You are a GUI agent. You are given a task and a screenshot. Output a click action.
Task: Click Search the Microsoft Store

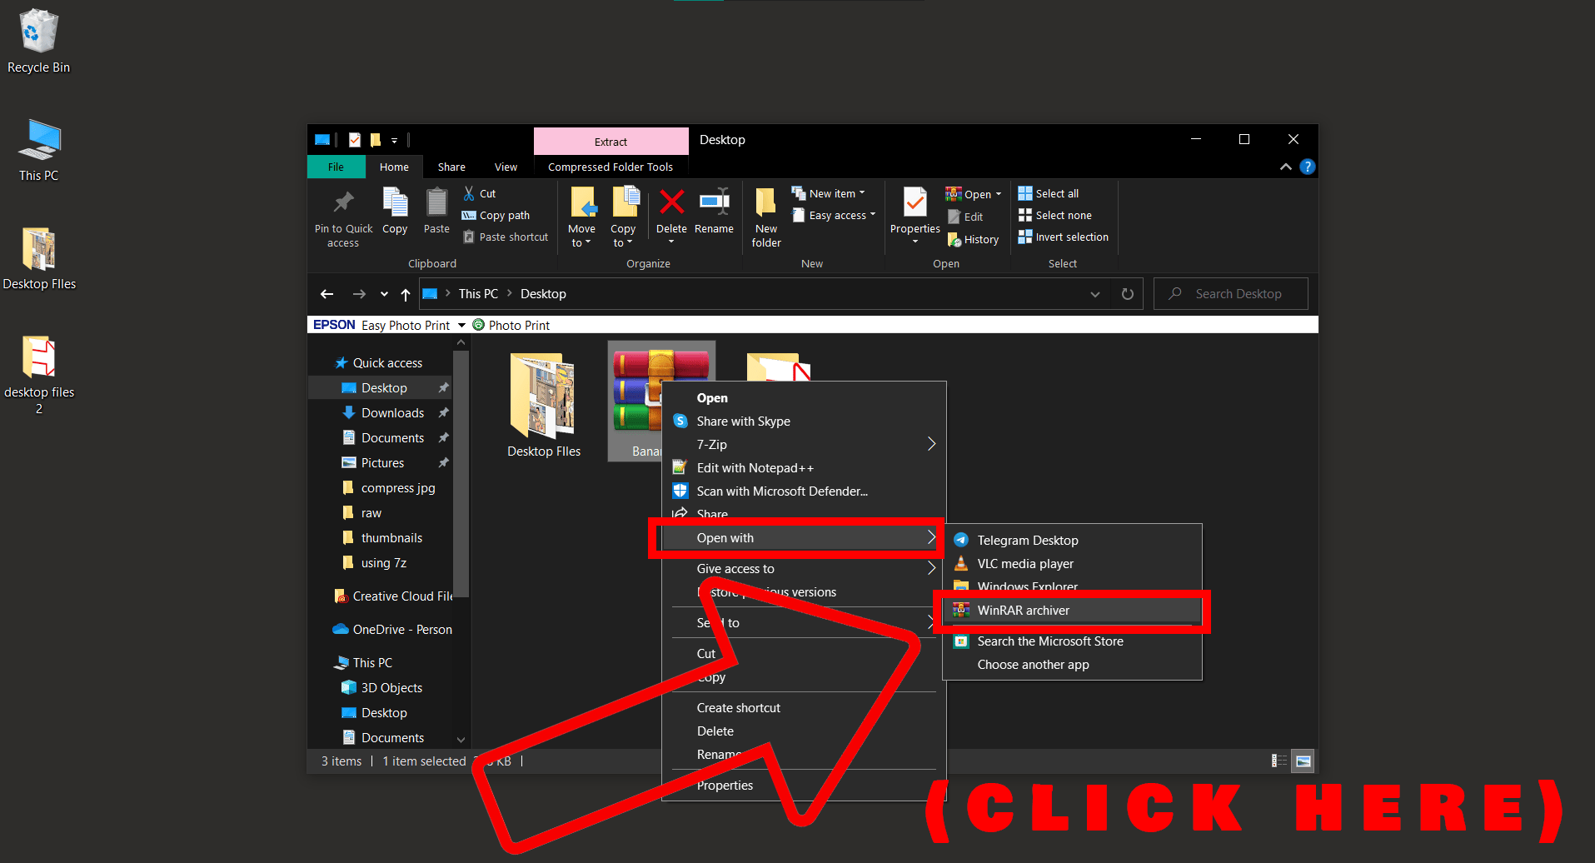click(x=1050, y=641)
